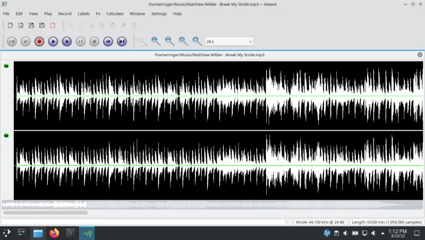The image size is (425, 240).
Task: Open the KDE application launcher
Action: tap(6, 233)
